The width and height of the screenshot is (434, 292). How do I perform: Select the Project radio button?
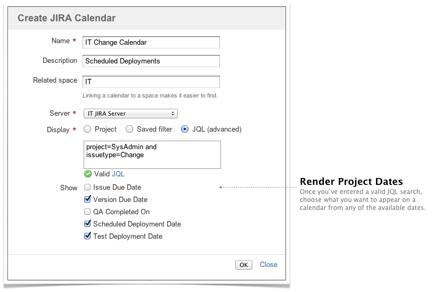[x=88, y=129]
